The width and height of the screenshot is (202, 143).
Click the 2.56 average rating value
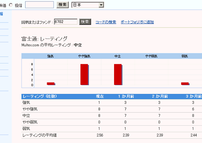pyautogui.click(x=100, y=135)
